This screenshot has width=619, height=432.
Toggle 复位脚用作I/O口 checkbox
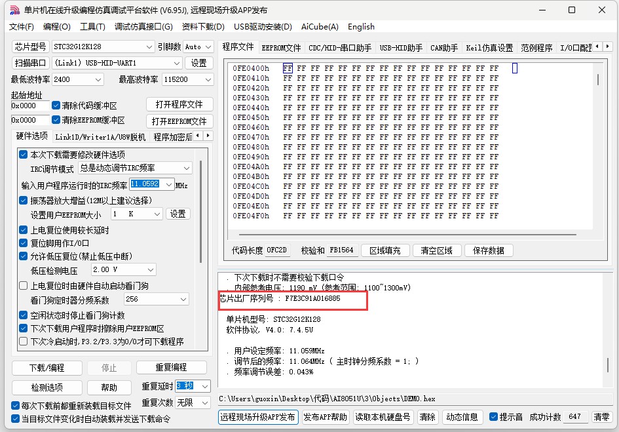[24, 243]
